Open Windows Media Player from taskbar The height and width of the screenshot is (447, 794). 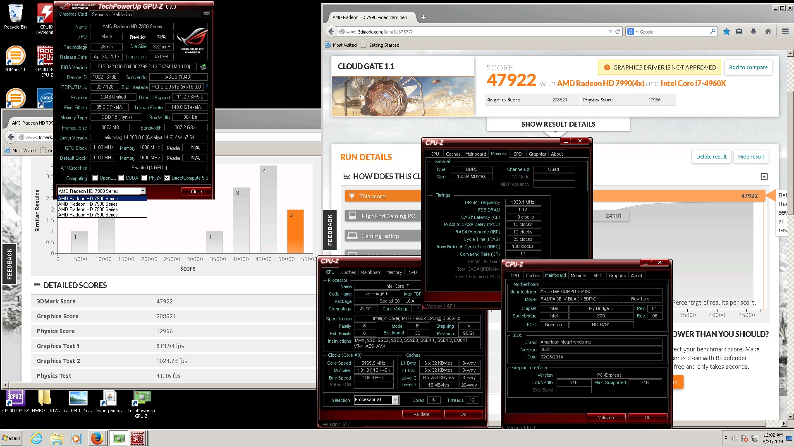[x=77, y=438]
